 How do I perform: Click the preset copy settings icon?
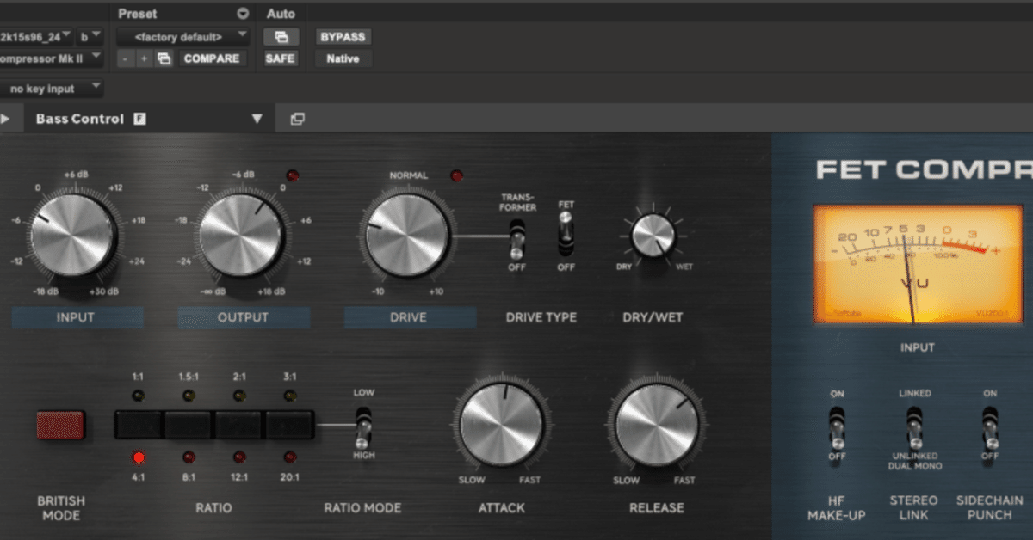click(x=164, y=59)
